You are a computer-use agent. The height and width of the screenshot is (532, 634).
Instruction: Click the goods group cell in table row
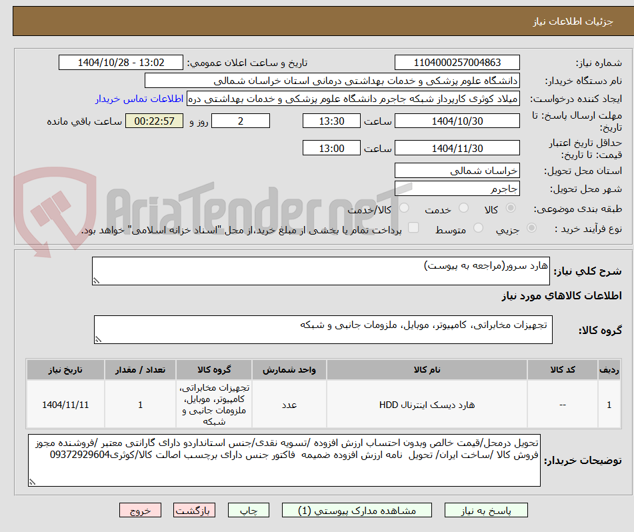tap(214, 405)
